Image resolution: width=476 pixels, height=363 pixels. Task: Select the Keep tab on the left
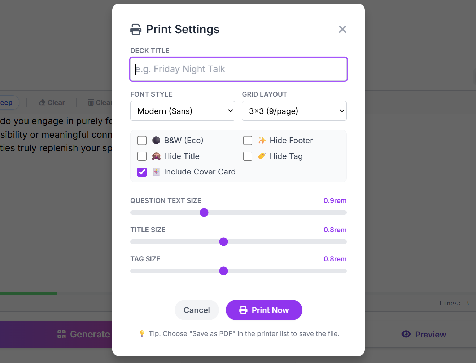(6, 102)
